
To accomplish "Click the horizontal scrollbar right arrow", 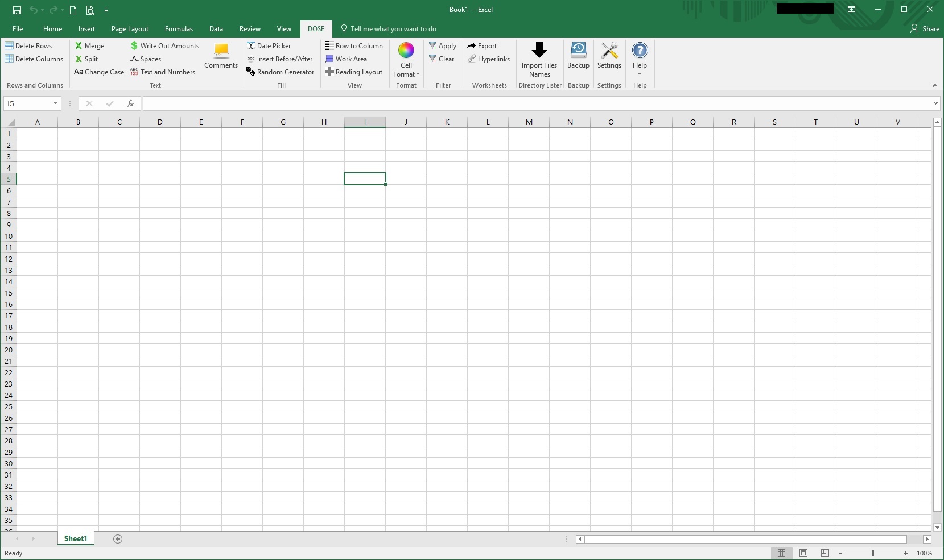I will point(927,539).
